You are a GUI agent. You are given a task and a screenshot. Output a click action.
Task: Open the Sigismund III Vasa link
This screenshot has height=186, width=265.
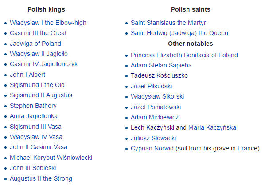point(35,127)
